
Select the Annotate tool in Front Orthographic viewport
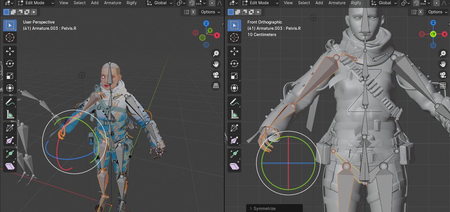pos(234,102)
